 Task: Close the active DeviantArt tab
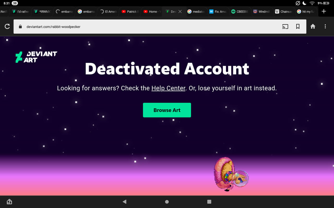180,11
